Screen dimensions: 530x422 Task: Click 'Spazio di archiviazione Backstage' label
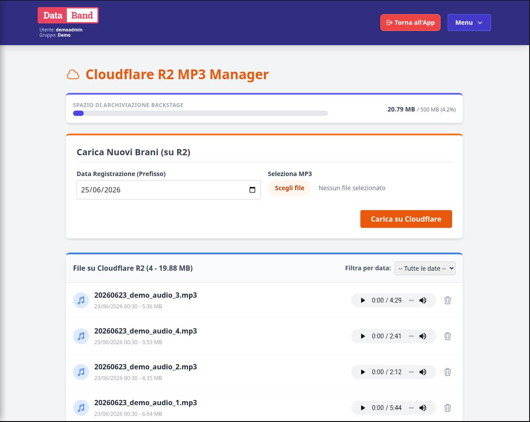click(x=128, y=105)
